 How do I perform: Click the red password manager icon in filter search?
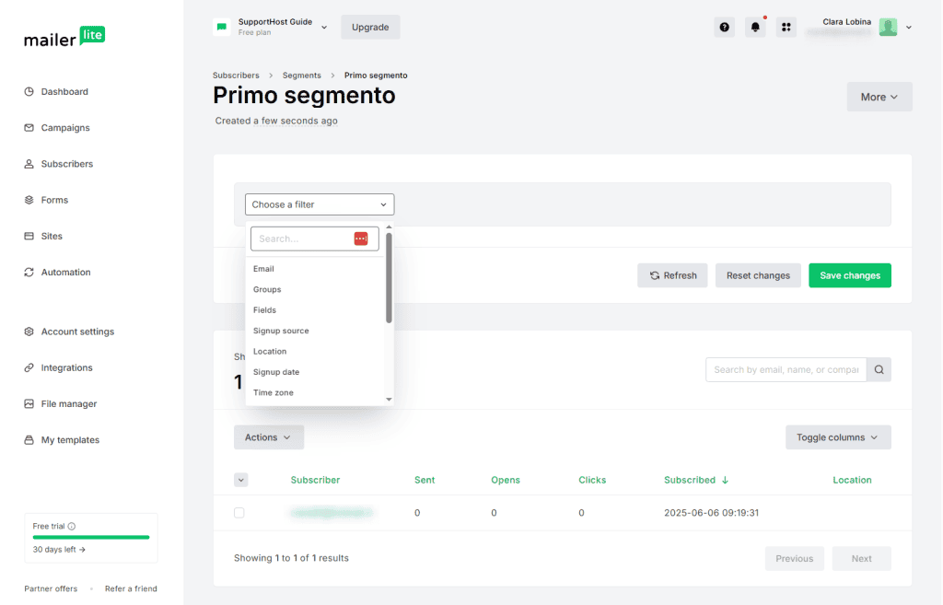(361, 239)
